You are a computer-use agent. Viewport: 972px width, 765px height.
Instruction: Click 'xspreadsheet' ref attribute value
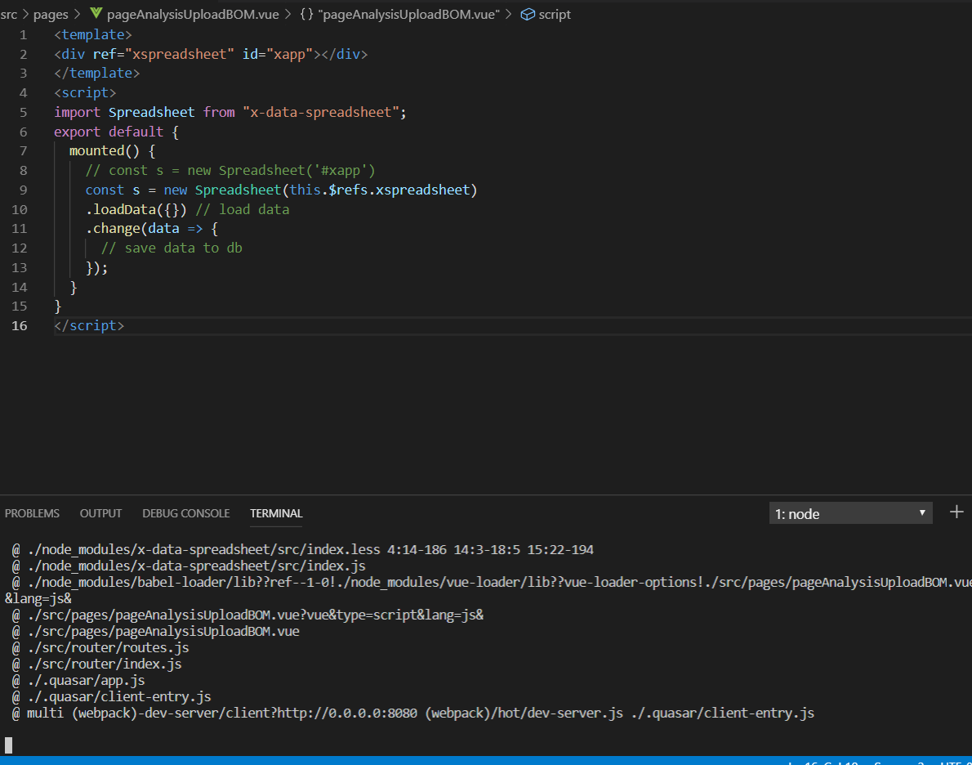pyautogui.click(x=180, y=54)
